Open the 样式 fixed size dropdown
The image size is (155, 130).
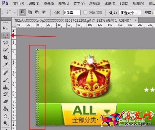130,13
